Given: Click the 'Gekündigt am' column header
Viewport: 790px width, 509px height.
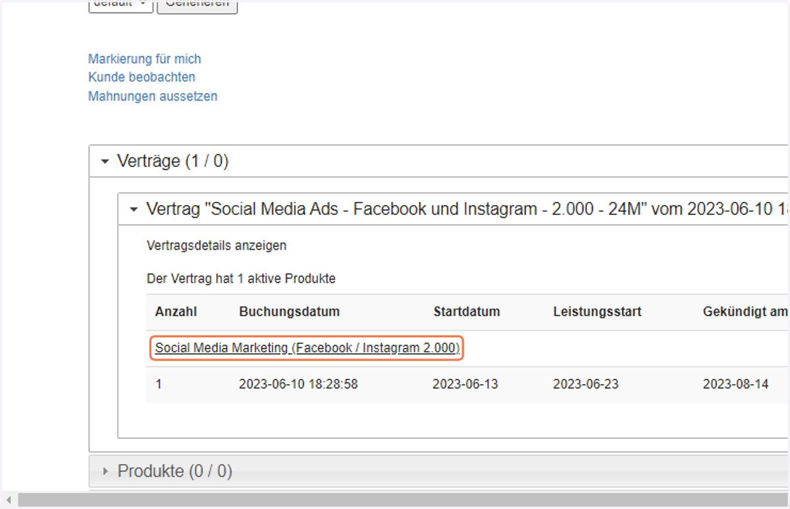Looking at the screenshot, I should (745, 312).
